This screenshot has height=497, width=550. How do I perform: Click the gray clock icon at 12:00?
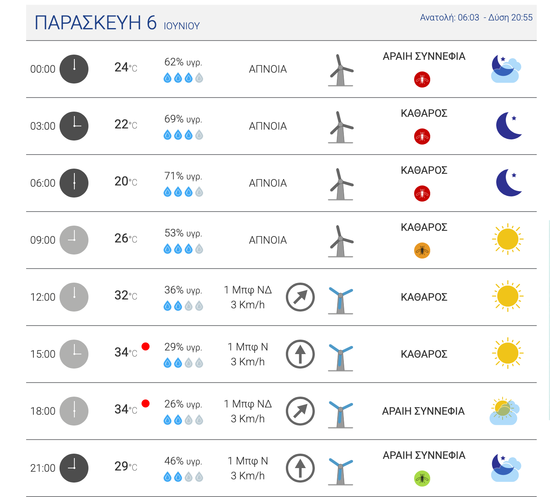point(74,297)
